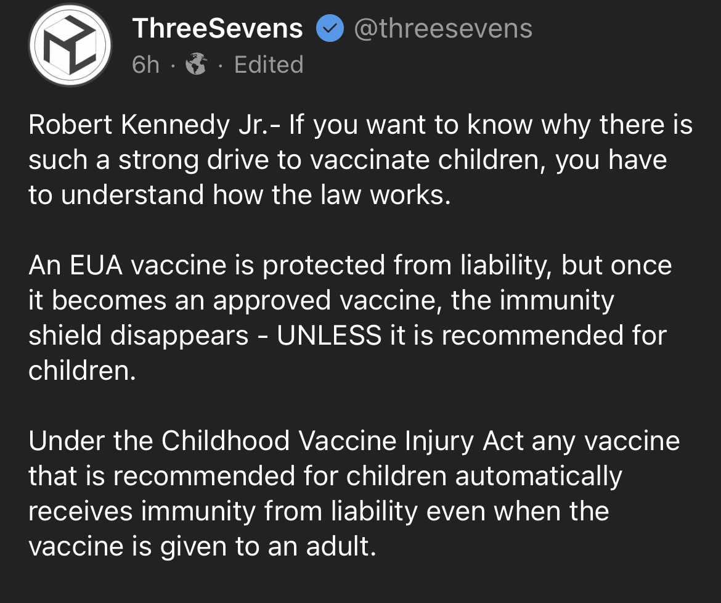Click the phrase "Childhood Vaccine Injury Act"
721x603 pixels.
tap(342, 441)
